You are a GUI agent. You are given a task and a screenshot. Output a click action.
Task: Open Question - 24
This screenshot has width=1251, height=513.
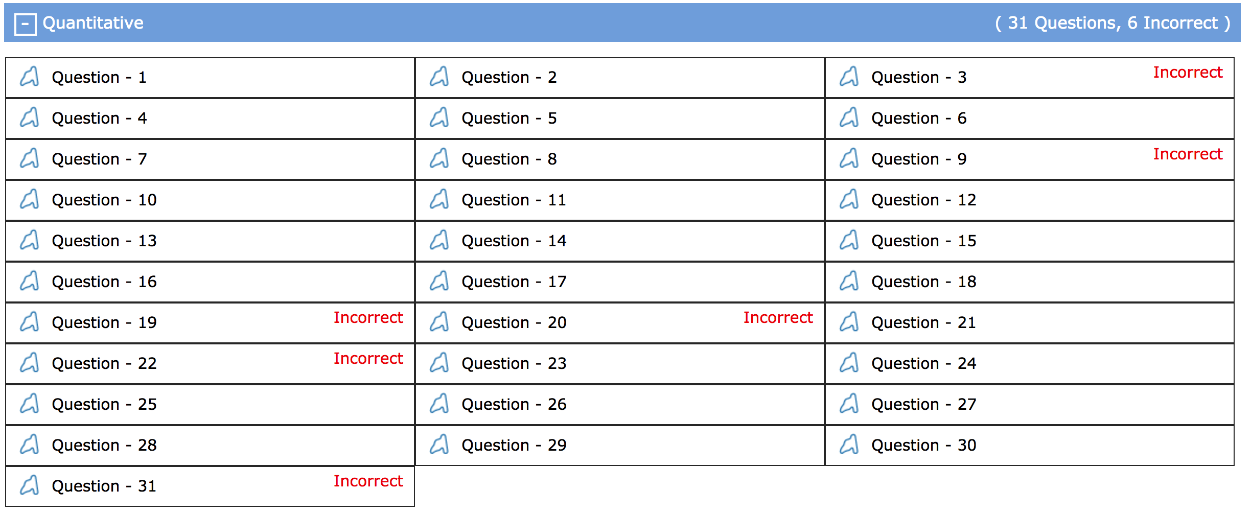pos(923,364)
